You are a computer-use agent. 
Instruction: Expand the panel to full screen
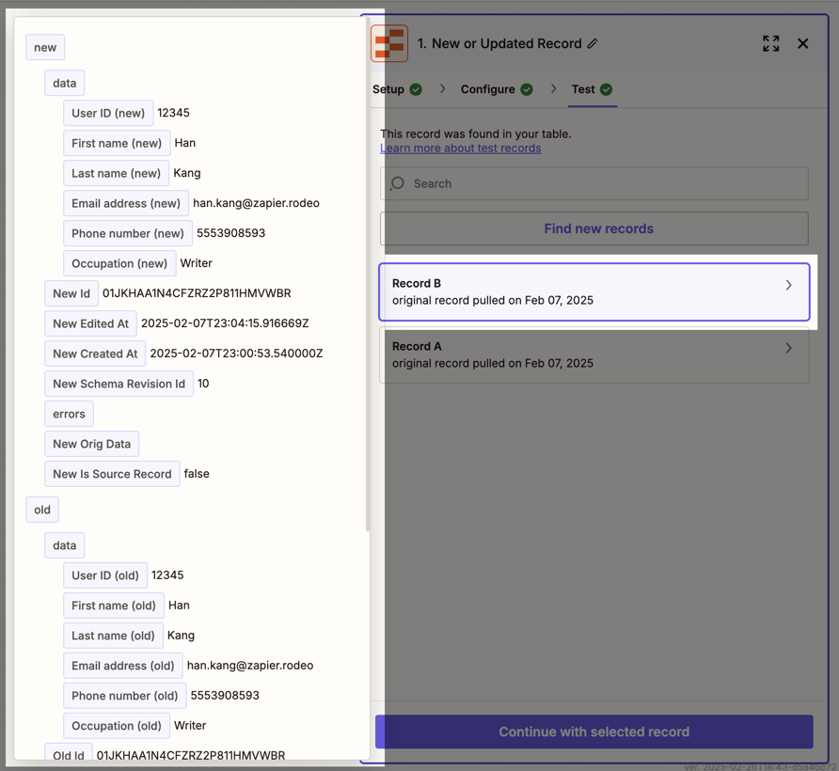[x=771, y=43]
